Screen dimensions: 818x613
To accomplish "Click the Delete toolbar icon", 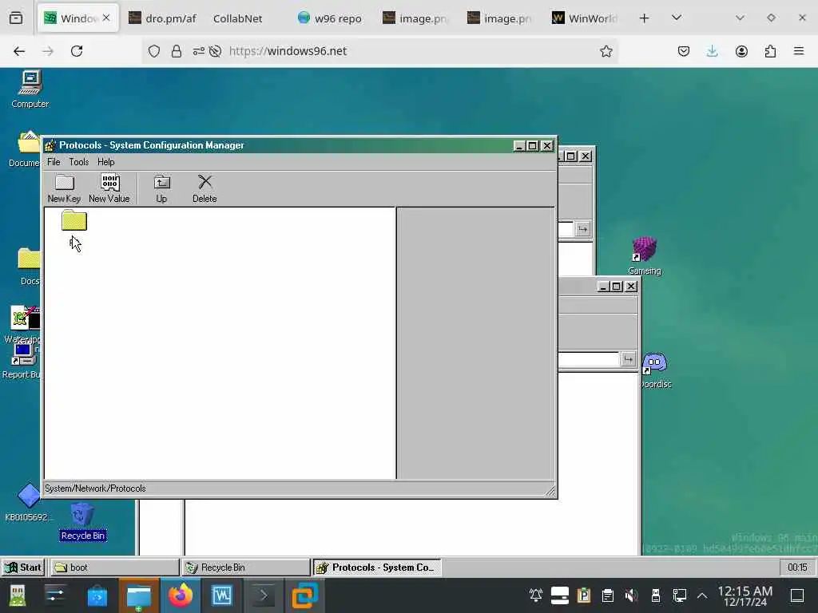I will [204, 188].
